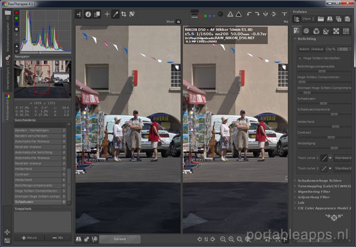Image resolution: width=356 pixels, height=247 pixels.
Task: Expand Vignettering Filter section
Action: [x=314, y=192]
